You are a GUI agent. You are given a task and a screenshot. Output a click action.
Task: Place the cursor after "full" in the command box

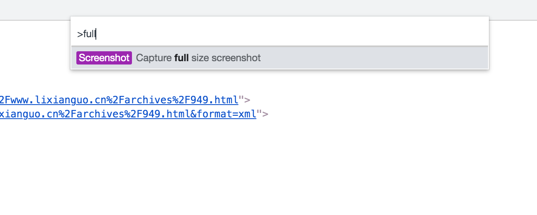pos(96,34)
